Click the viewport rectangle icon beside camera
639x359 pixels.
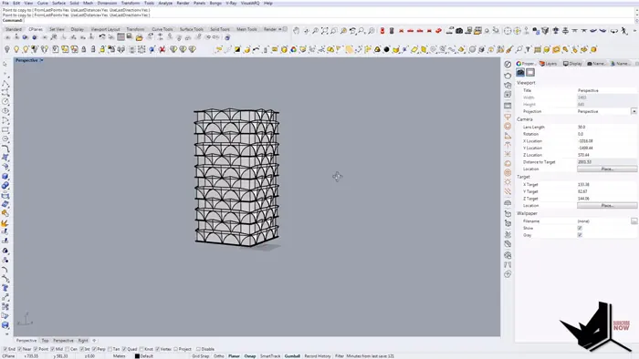coord(530,72)
